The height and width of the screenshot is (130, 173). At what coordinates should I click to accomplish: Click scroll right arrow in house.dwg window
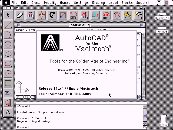point(139,97)
